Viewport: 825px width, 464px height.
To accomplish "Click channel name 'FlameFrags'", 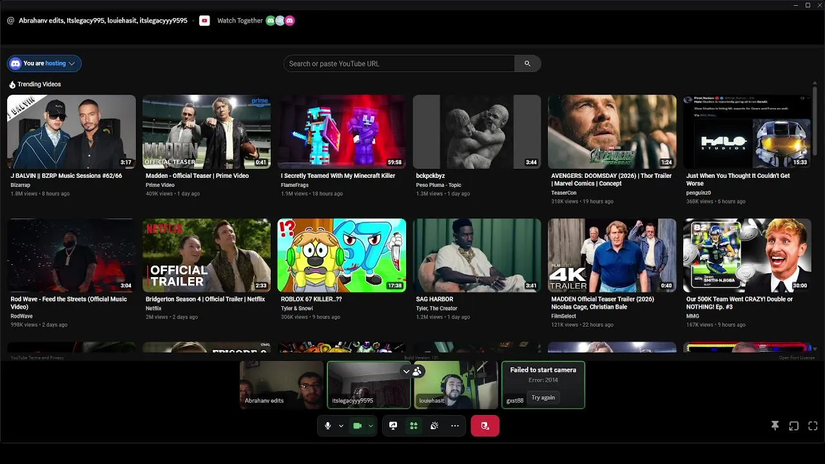I will [295, 185].
